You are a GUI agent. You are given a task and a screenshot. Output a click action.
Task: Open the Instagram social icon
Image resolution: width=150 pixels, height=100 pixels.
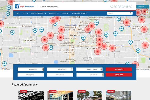[127, 6]
